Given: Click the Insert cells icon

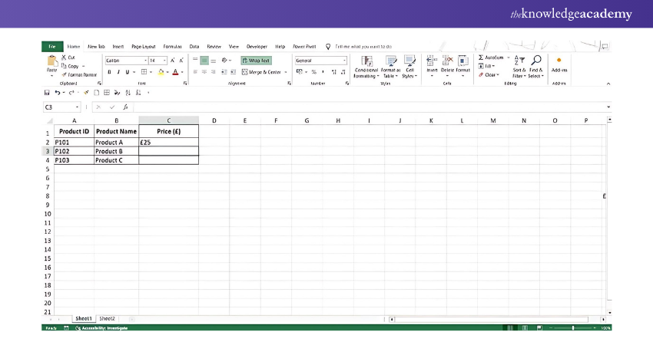Looking at the screenshot, I should (x=431, y=61).
